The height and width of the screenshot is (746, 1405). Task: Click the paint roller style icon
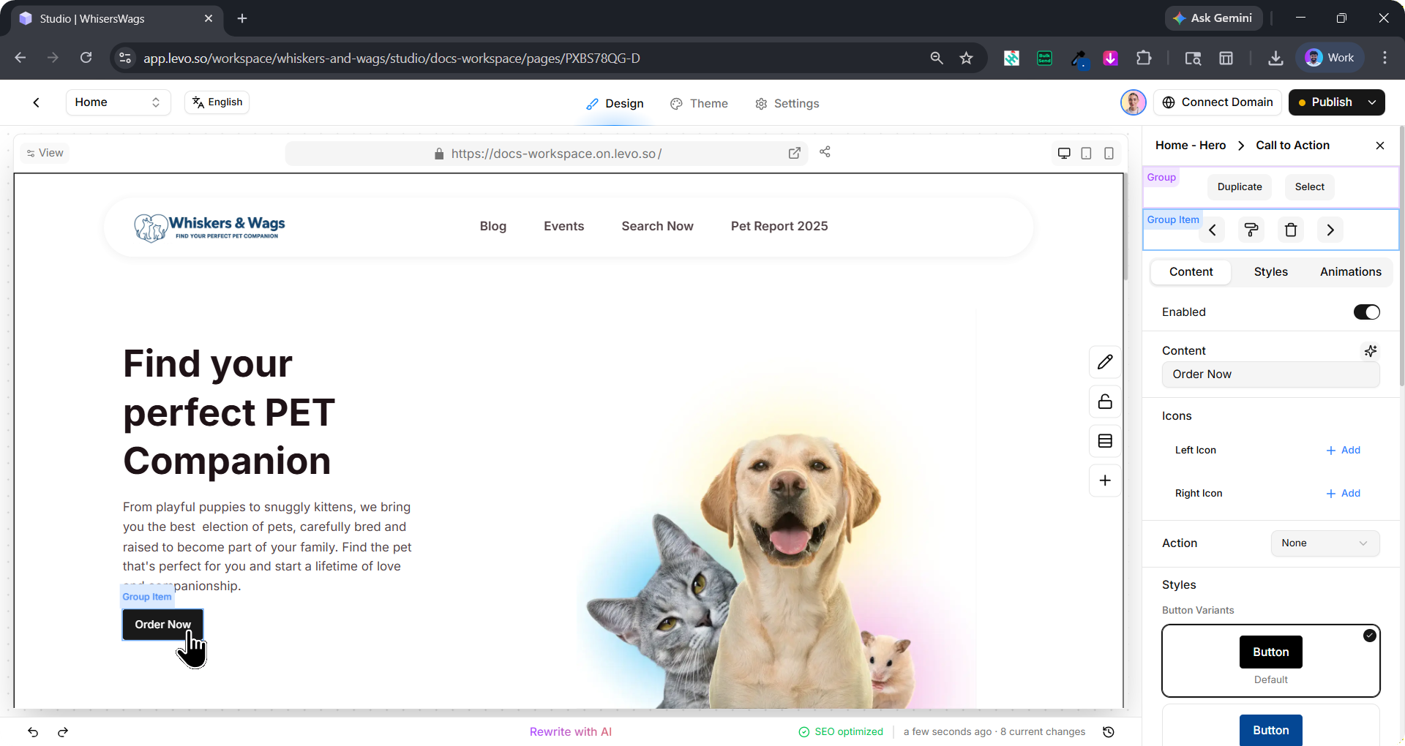click(1251, 230)
